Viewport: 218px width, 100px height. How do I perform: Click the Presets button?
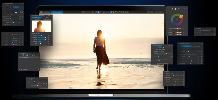pos(159,12)
